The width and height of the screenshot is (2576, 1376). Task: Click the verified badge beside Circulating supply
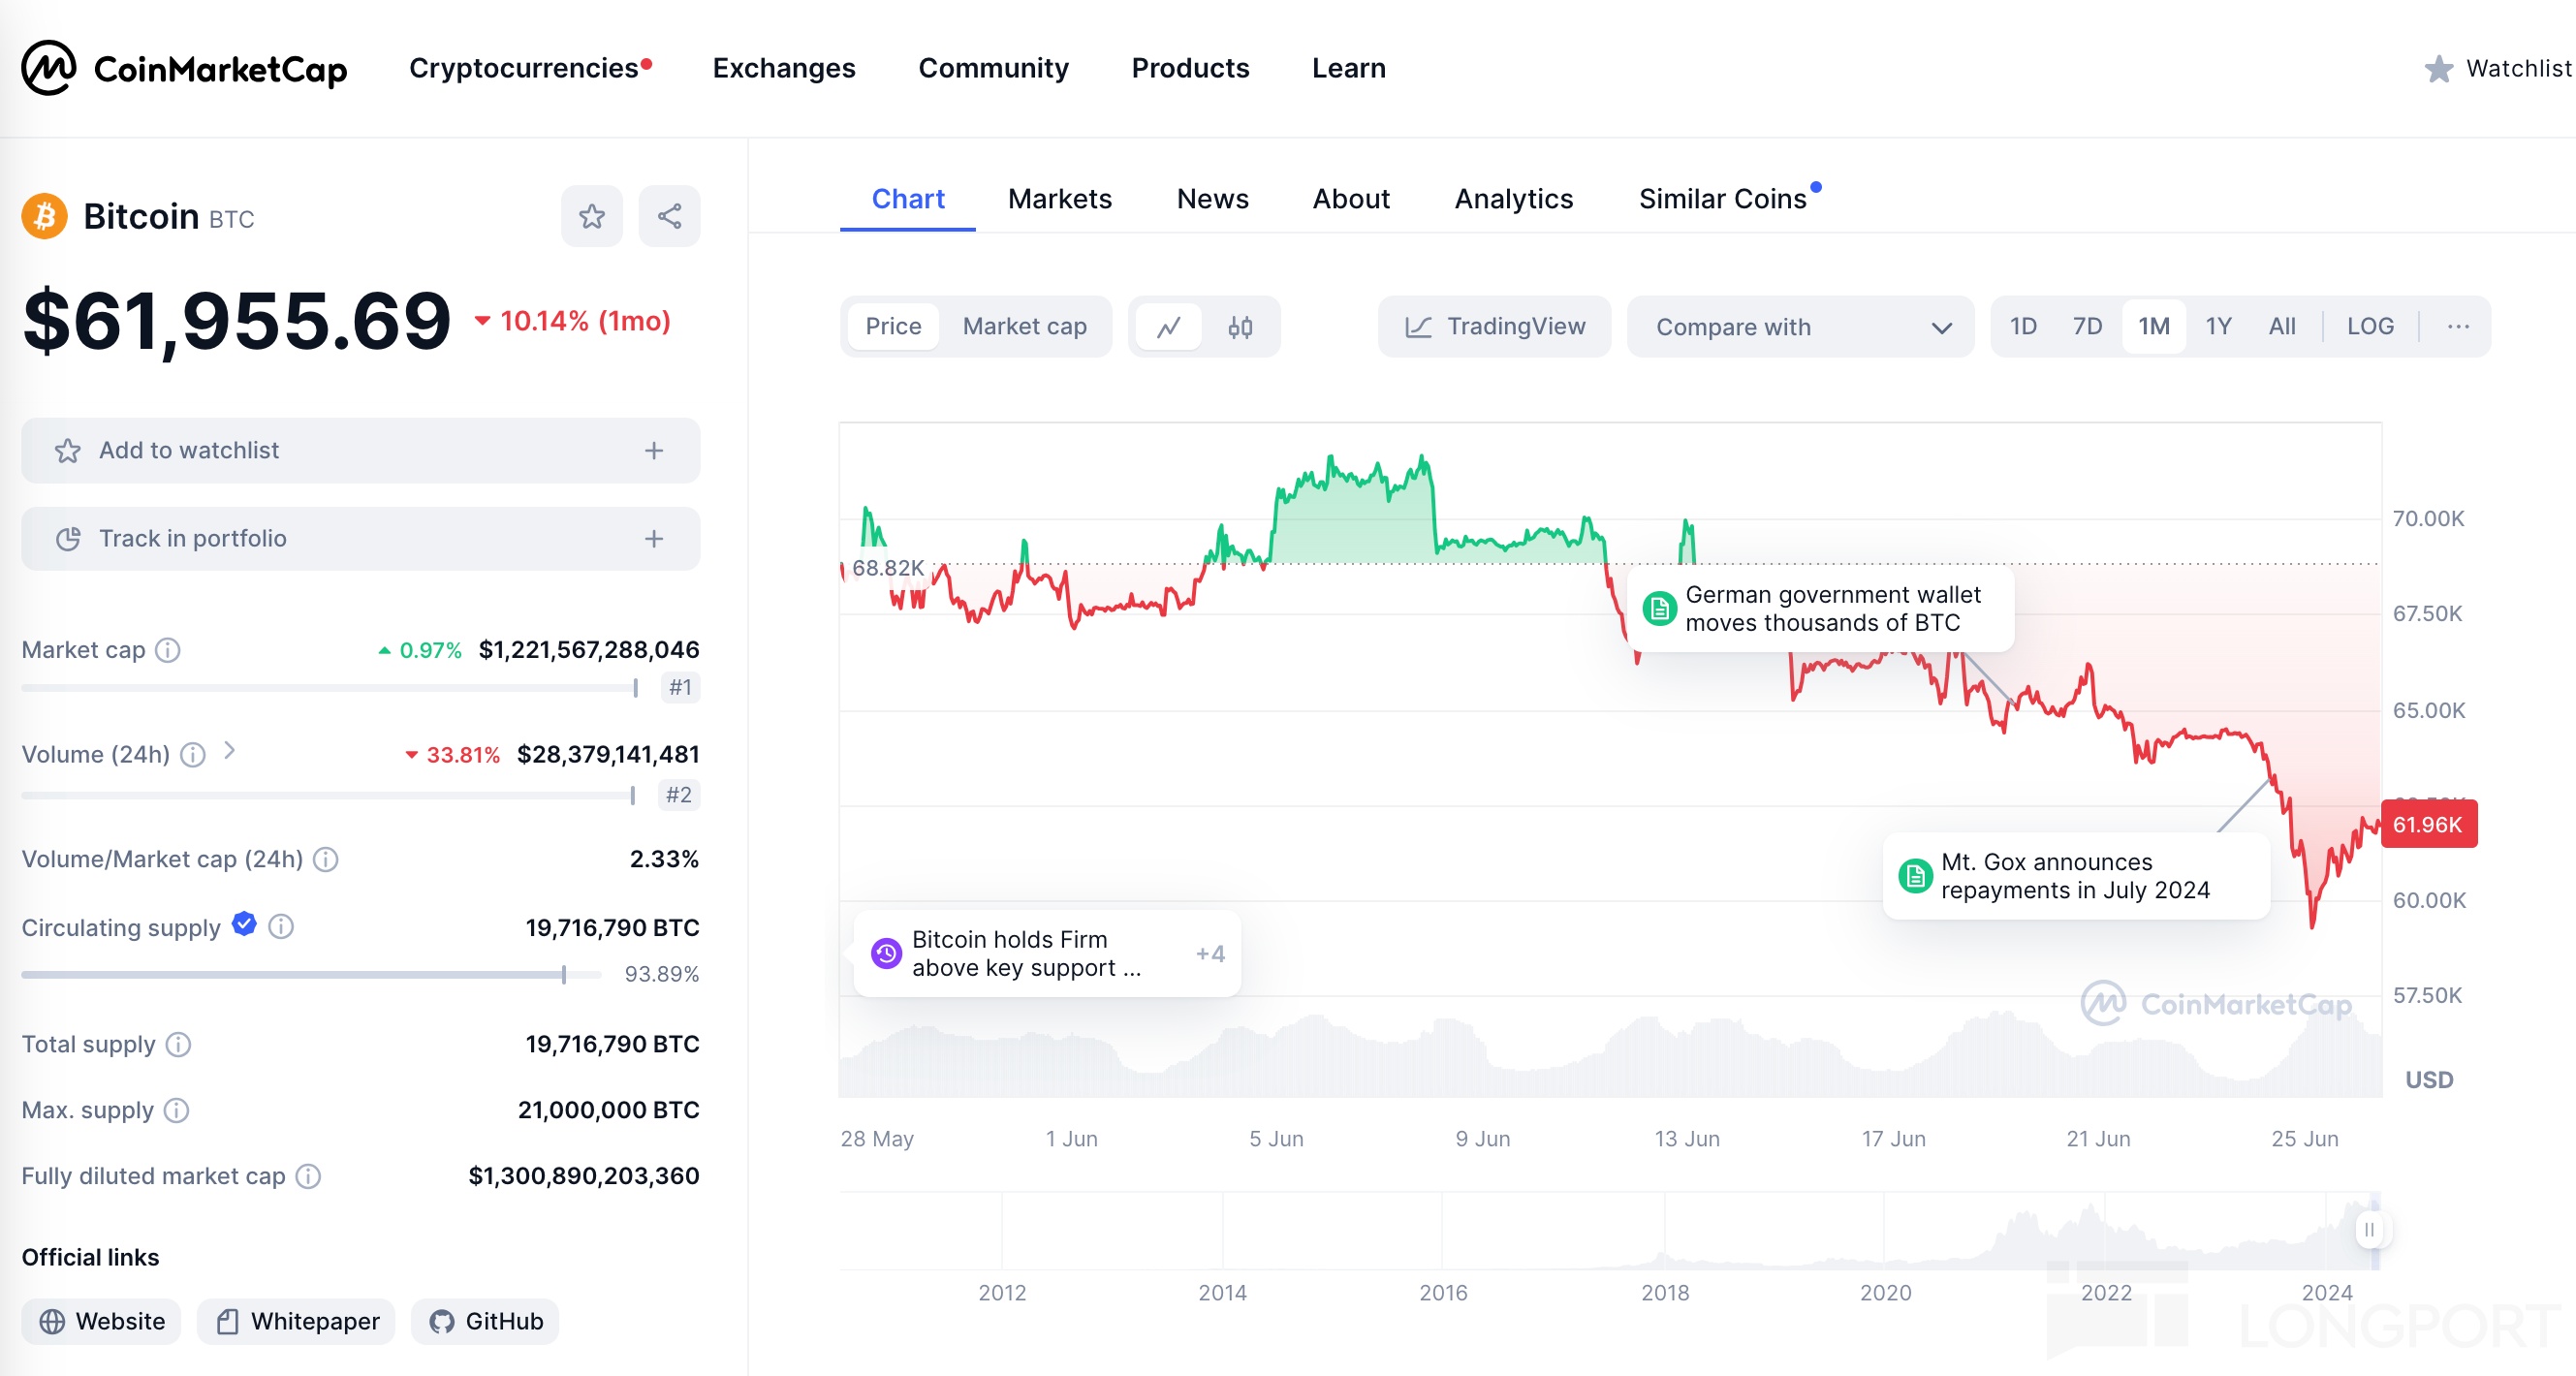coord(244,924)
